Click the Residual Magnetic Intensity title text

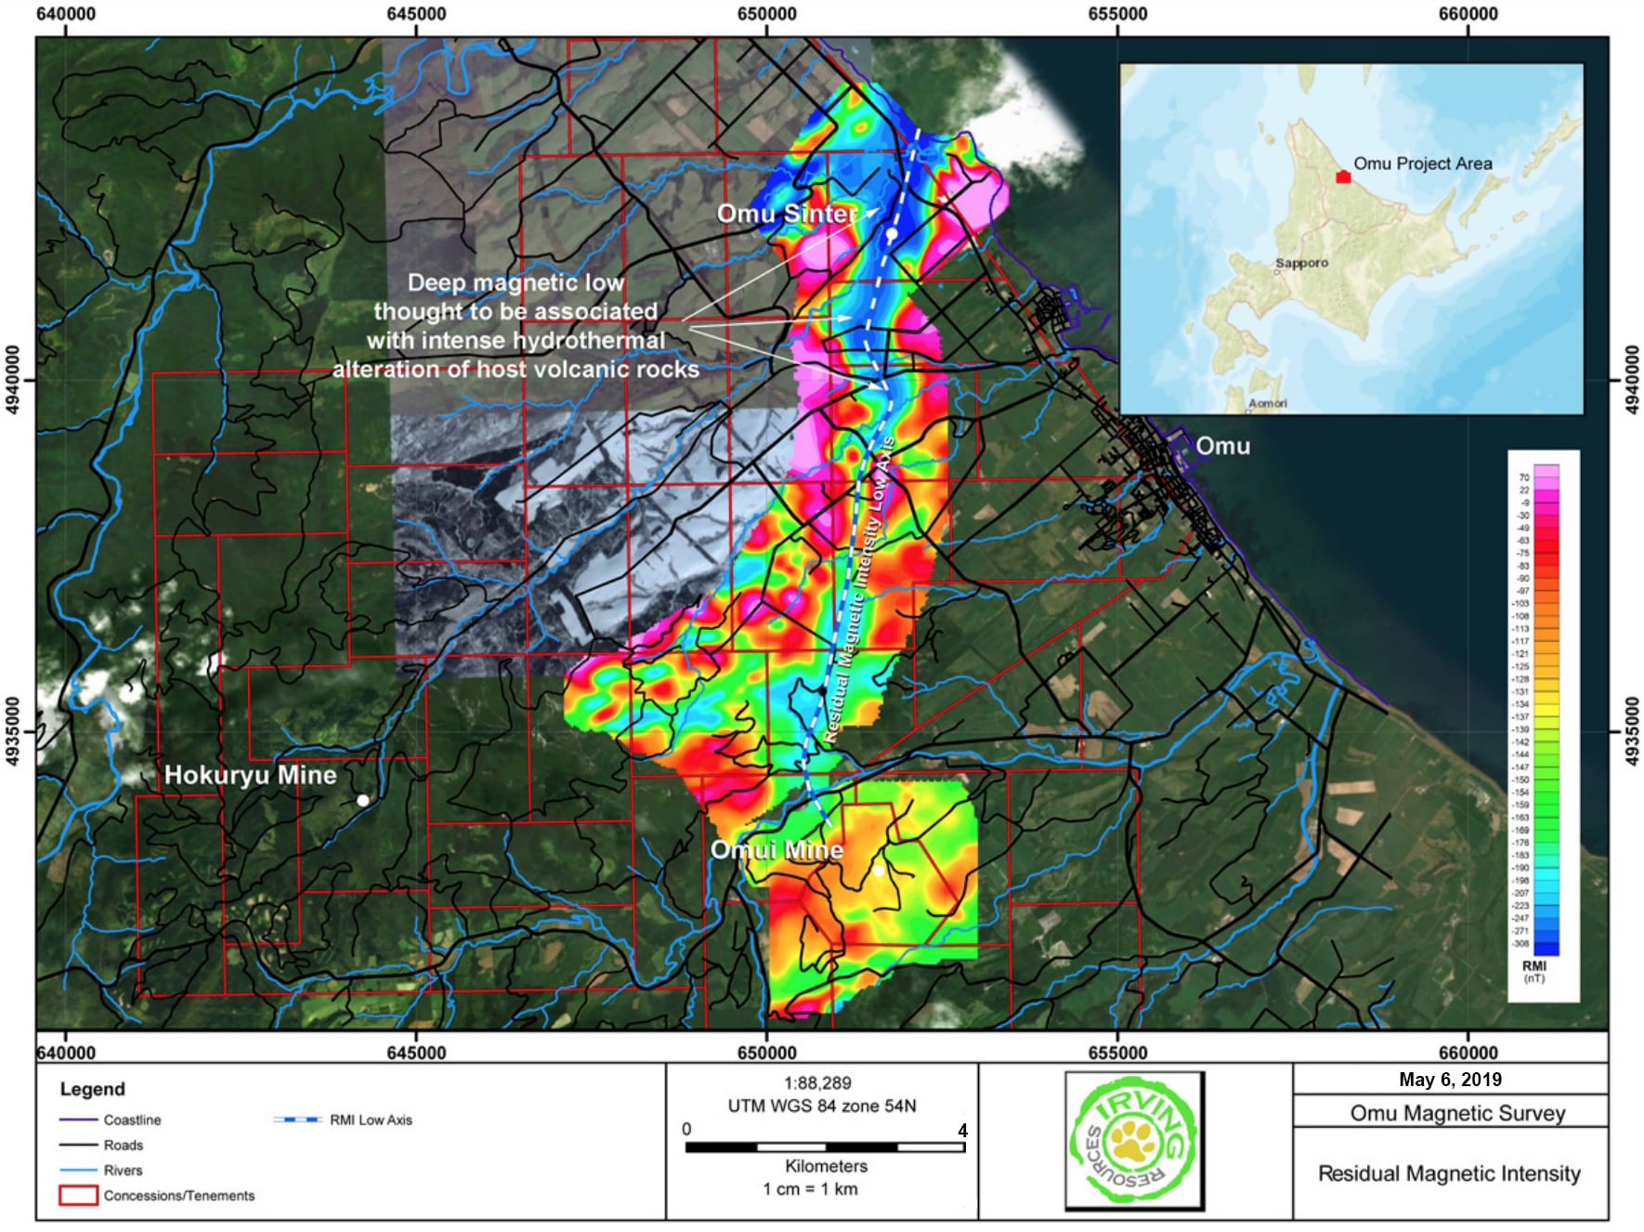point(1449,1173)
